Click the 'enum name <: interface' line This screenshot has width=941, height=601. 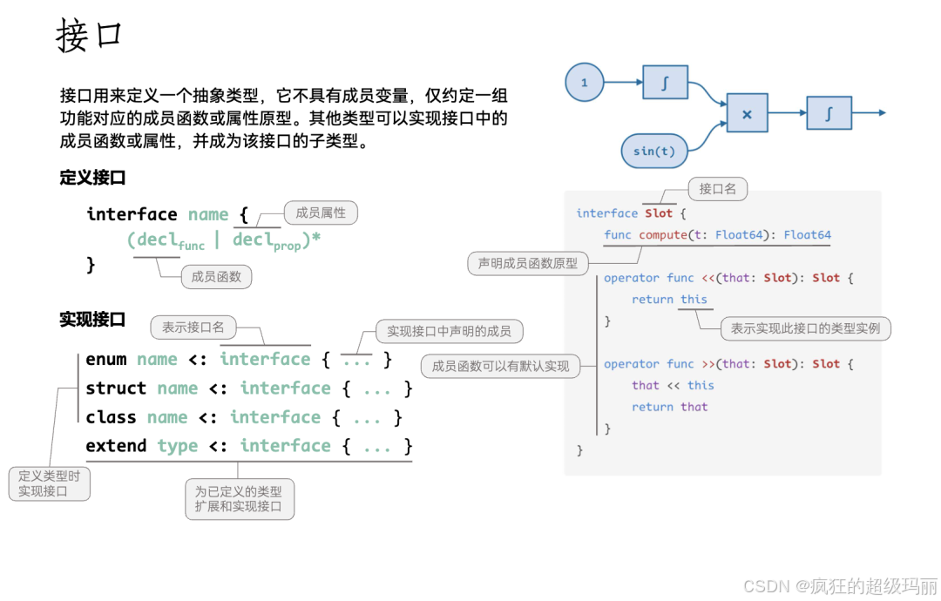tap(239, 359)
